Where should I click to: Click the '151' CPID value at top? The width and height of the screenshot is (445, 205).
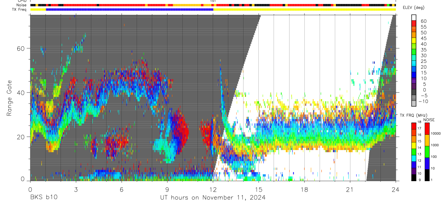point(213,1)
